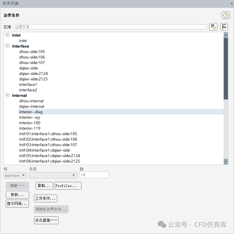Open the Profiles dialog
Viewport: 234px width, 234px height.
68,186
